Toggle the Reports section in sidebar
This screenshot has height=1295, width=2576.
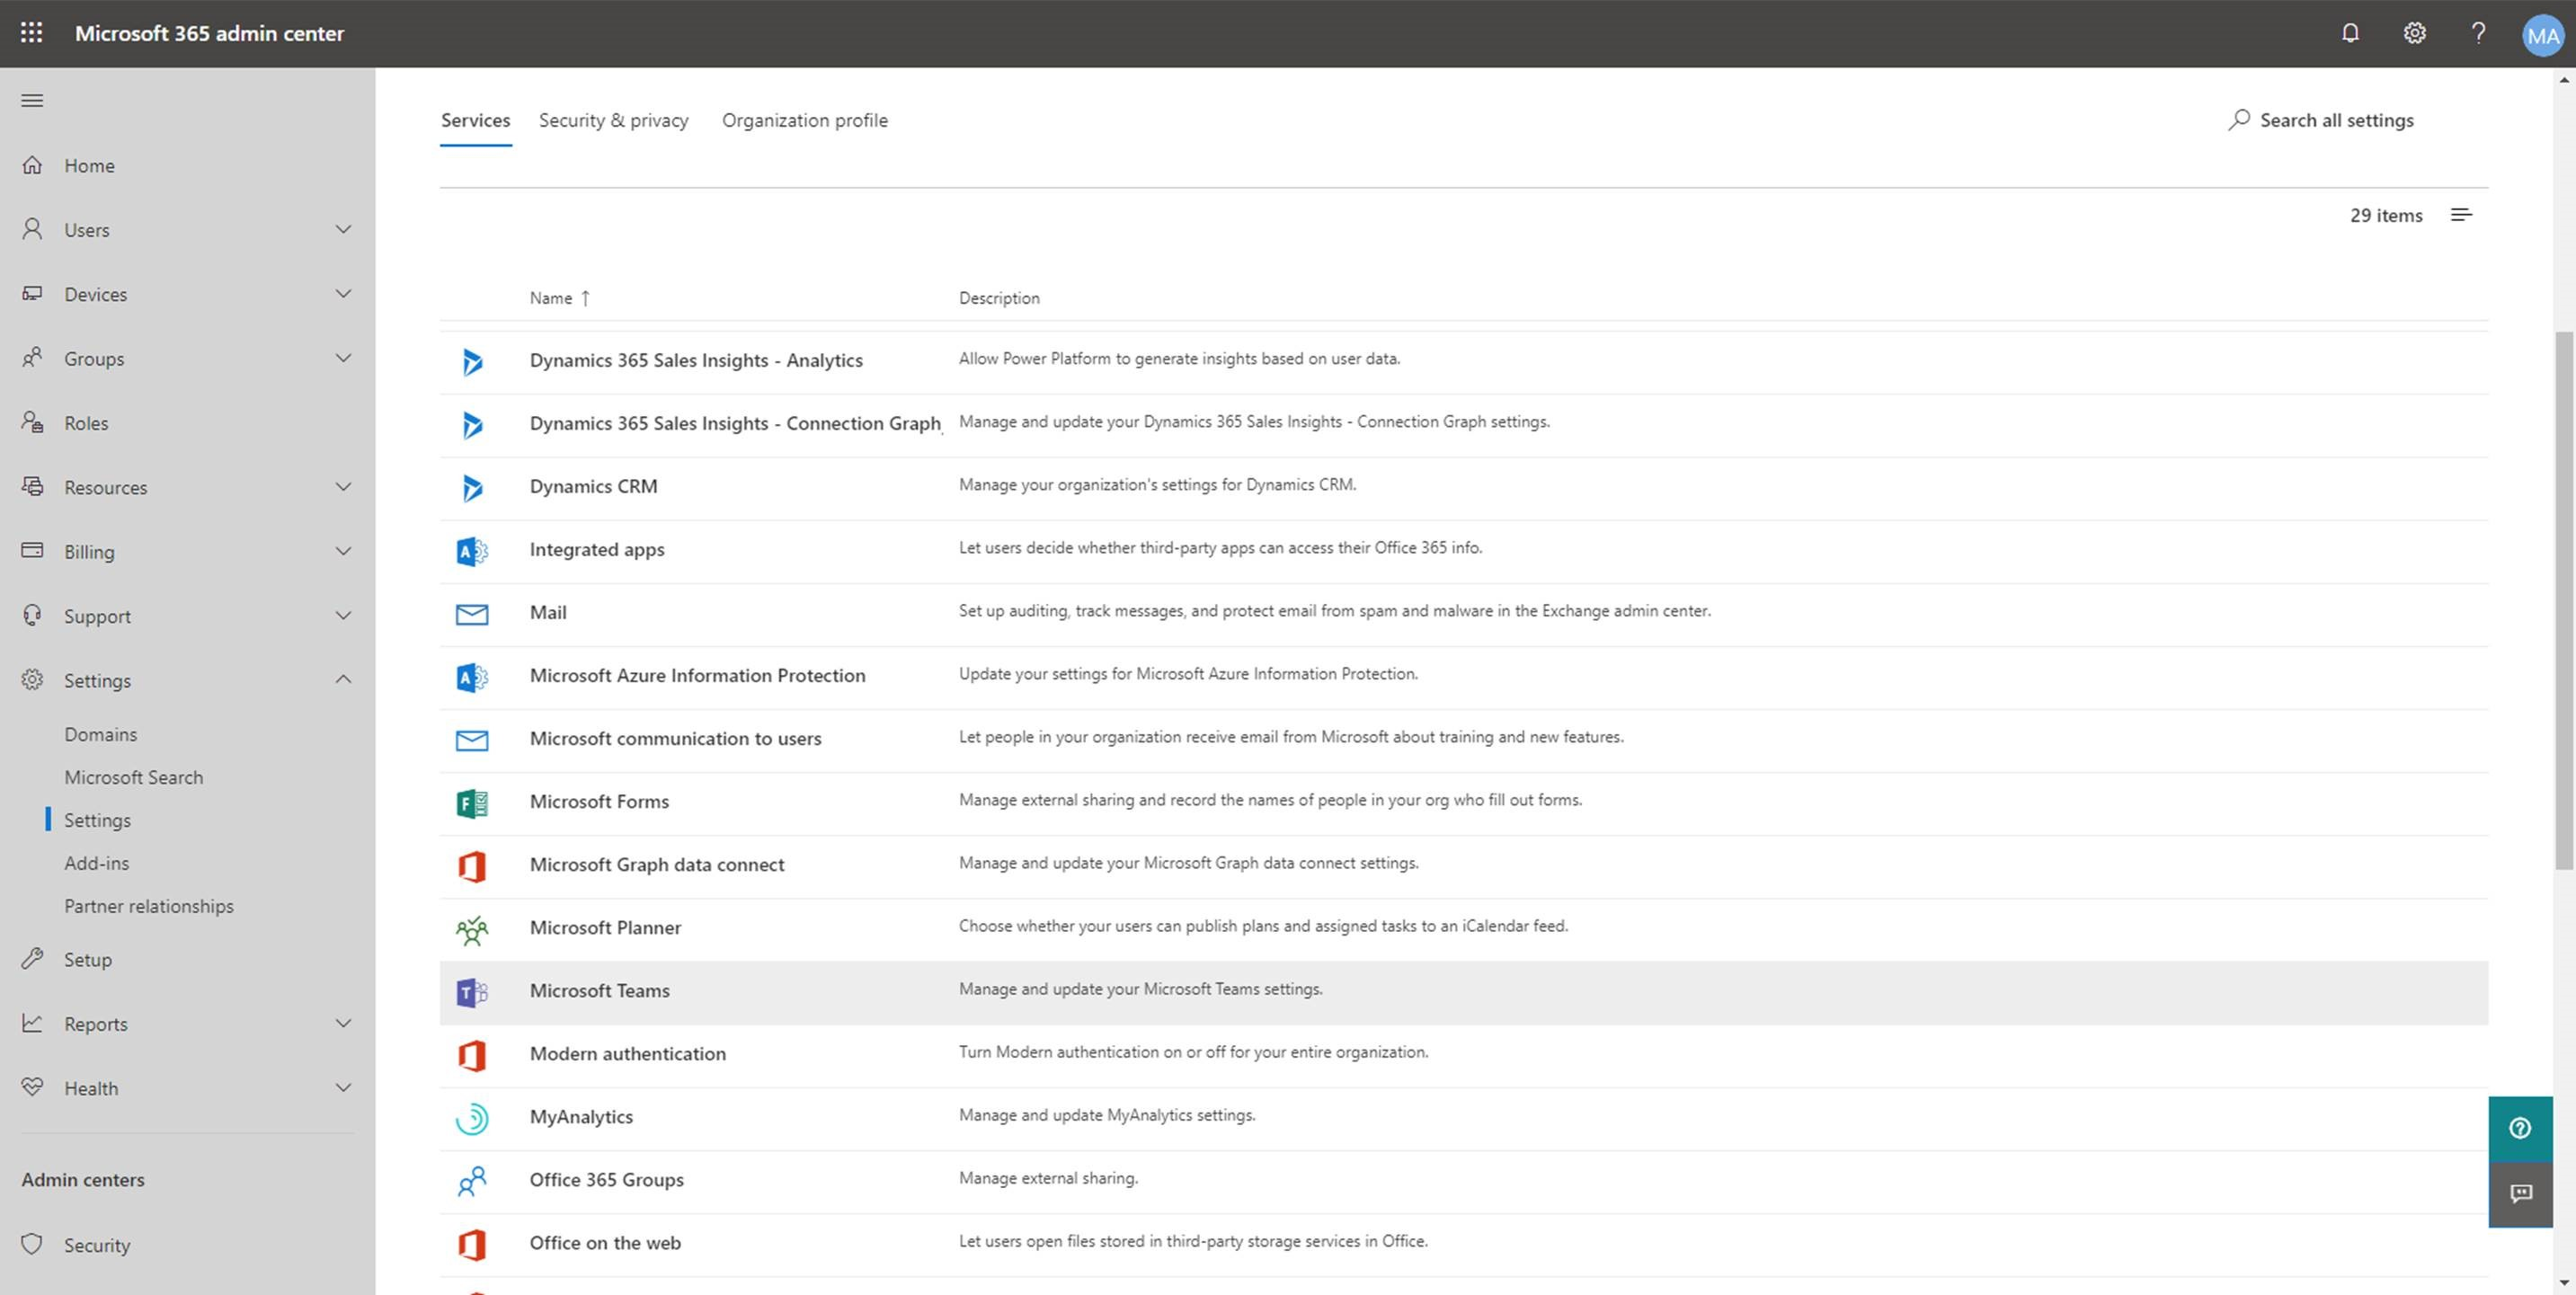(187, 1023)
